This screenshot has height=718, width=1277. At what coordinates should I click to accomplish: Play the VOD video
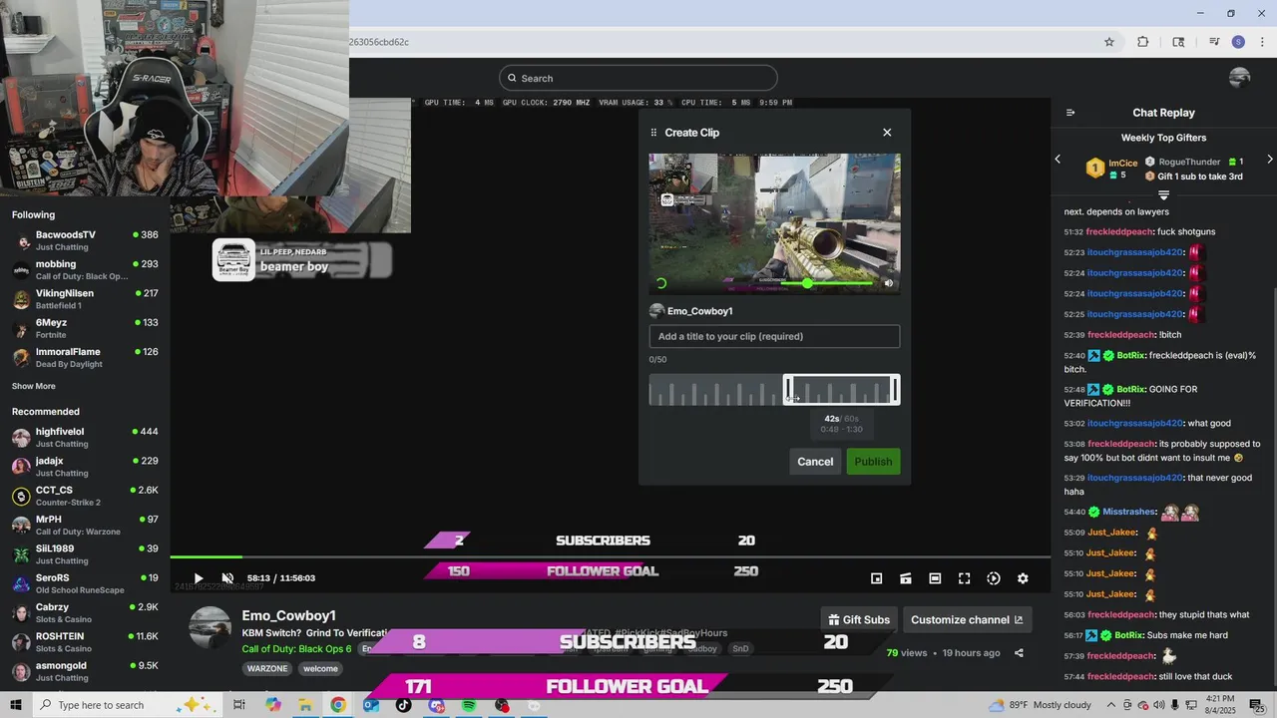coord(198,578)
